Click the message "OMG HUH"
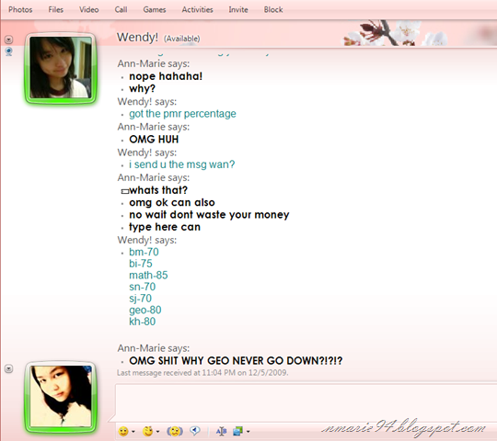Screen dimensions: 497x441 [x=154, y=140]
